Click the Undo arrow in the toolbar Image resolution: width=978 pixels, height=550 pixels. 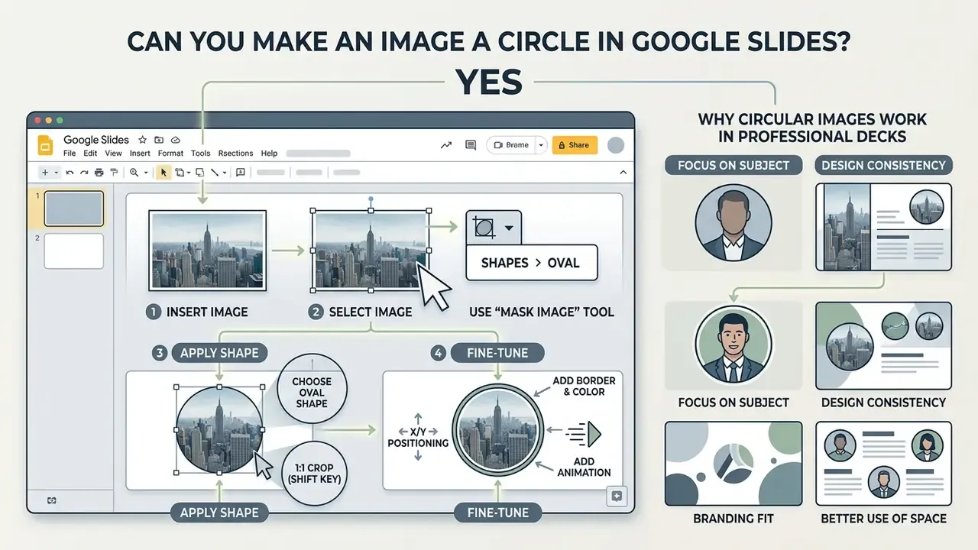click(x=70, y=173)
